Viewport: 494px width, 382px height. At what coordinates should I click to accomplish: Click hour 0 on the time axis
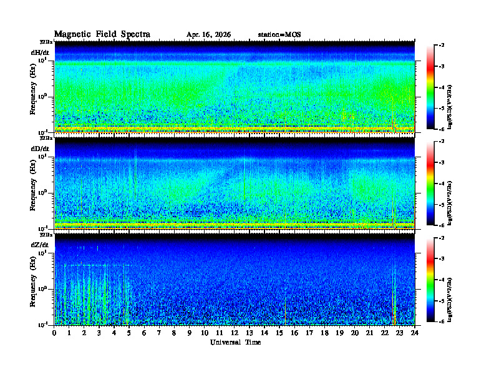coord(54,333)
